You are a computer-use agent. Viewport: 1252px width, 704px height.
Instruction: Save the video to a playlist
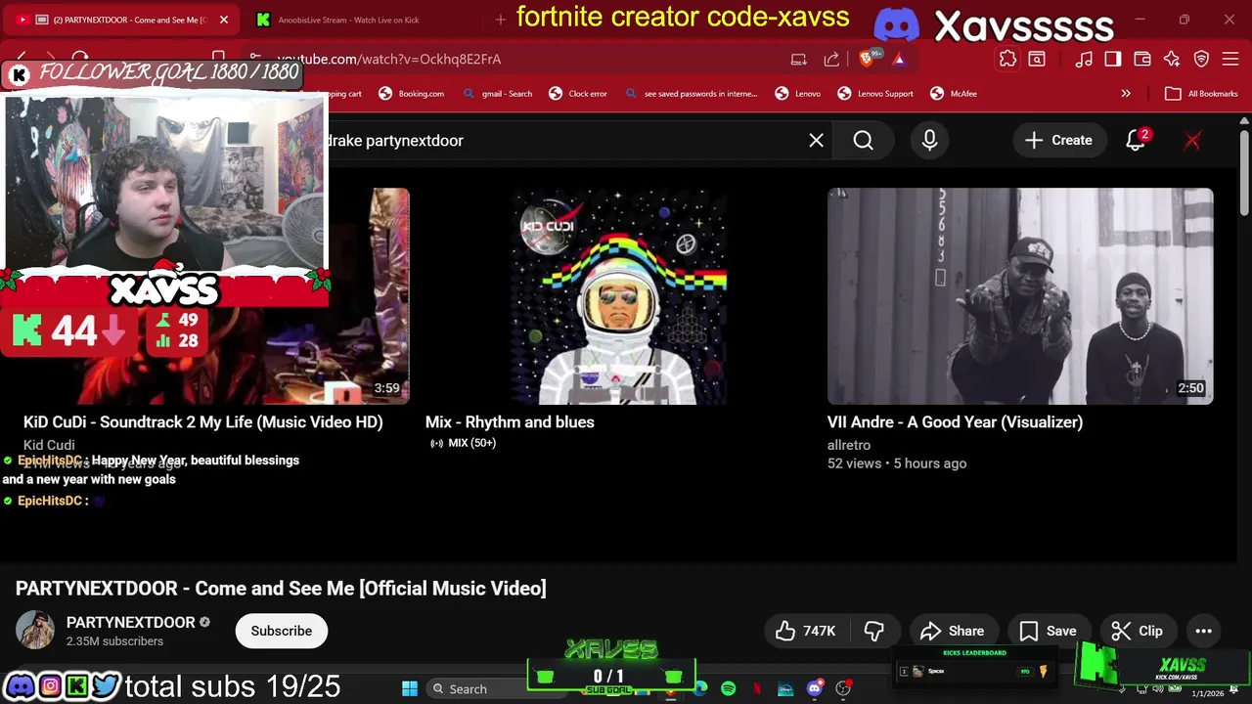[1048, 632]
